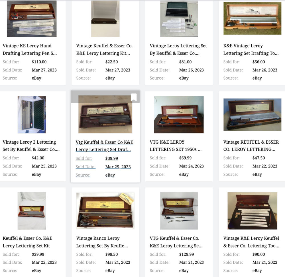Open the Vintage Keuffel & Esser Co. K&E Leroy Lettering Kit title

coord(104,49)
